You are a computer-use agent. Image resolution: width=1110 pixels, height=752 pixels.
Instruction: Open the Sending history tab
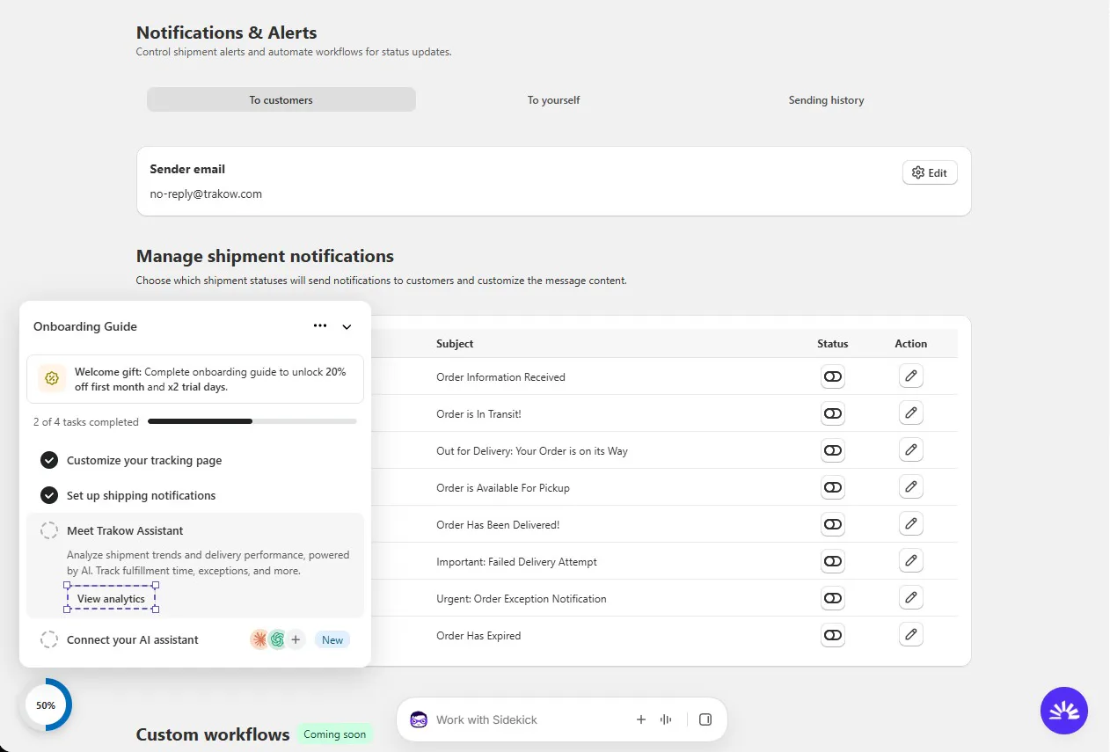point(827,99)
